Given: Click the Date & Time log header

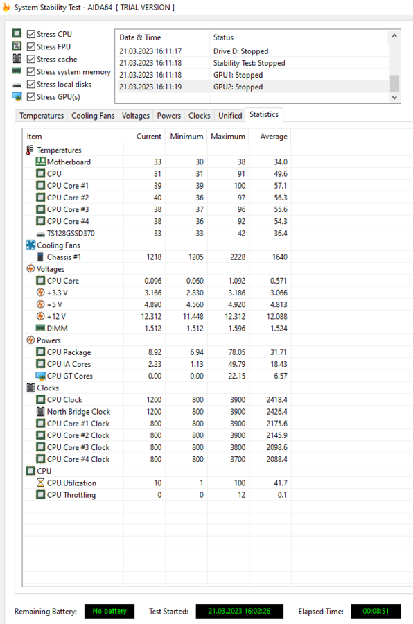Looking at the screenshot, I should [x=162, y=37].
